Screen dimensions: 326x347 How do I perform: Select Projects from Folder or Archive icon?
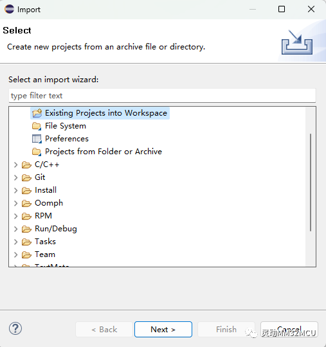coord(37,152)
